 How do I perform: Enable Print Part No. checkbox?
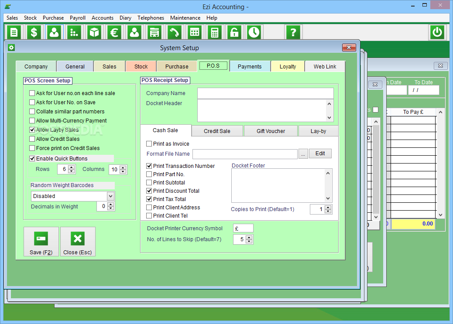tap(149, 174)
